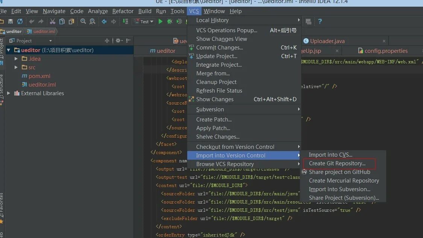Open Checkout from Version Control submenu

pyautogui.click(x=244, y=147)
